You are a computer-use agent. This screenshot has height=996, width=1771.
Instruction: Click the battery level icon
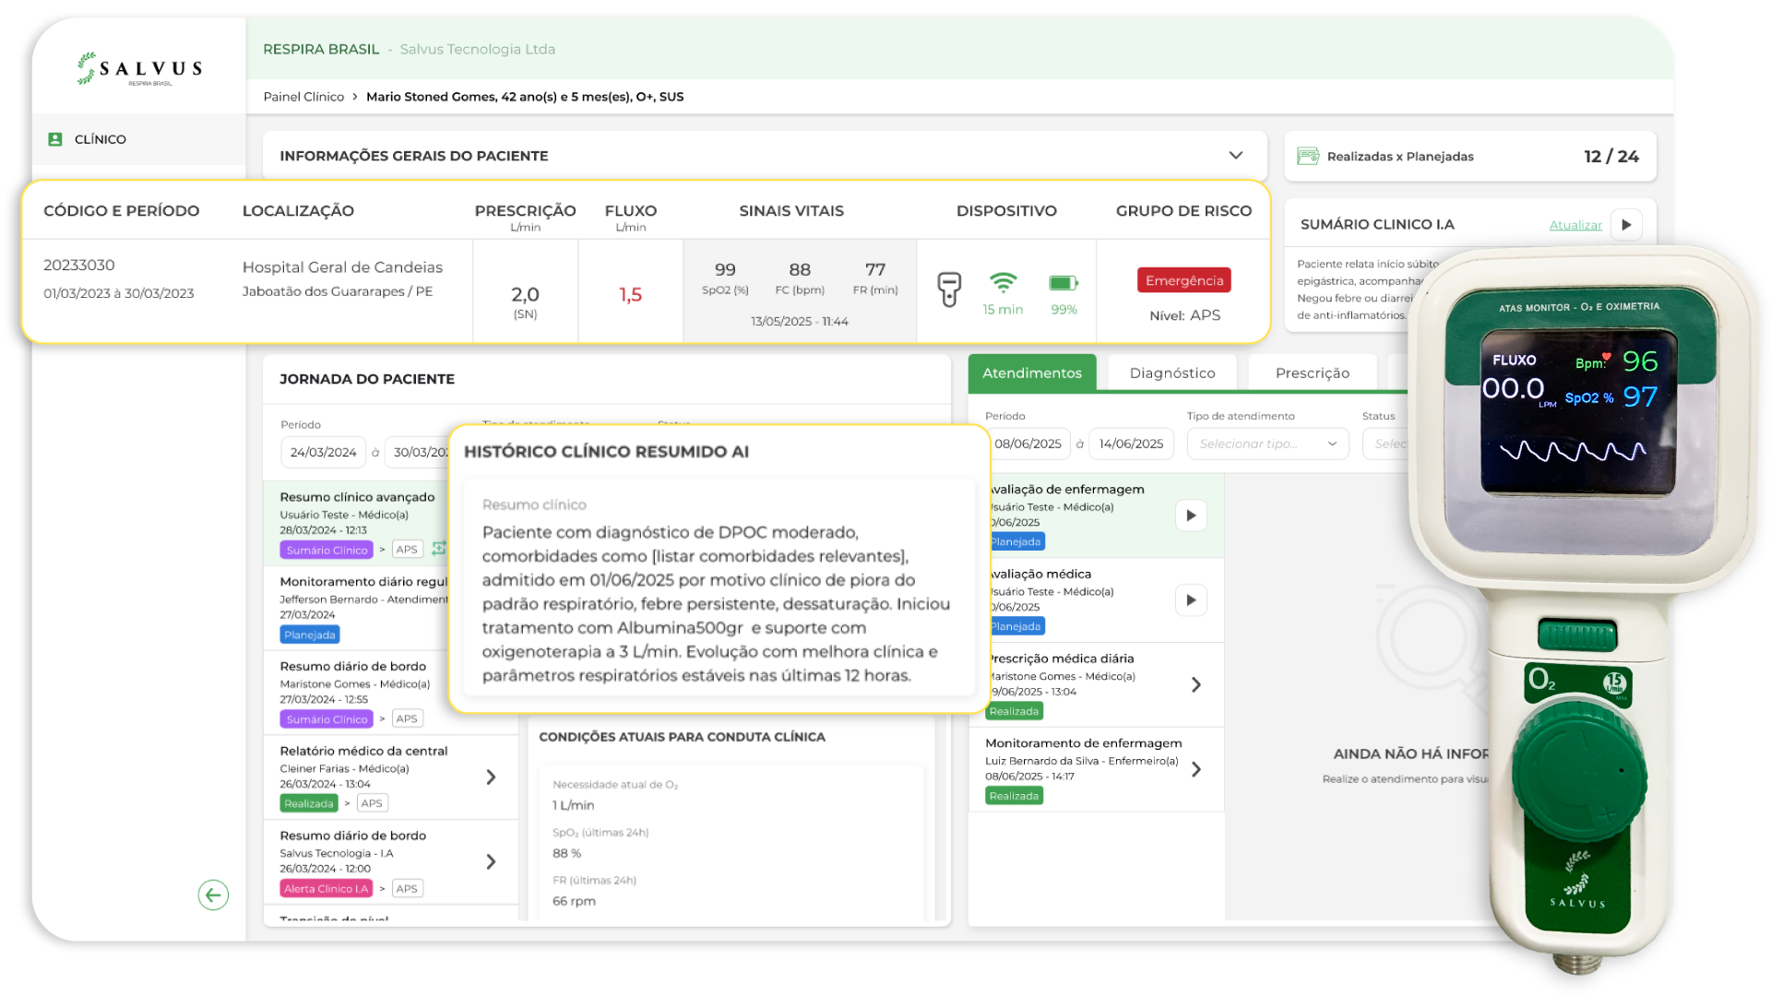tap(1064, 282)
